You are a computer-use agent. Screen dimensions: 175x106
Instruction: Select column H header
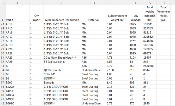[x=164, y=3]
